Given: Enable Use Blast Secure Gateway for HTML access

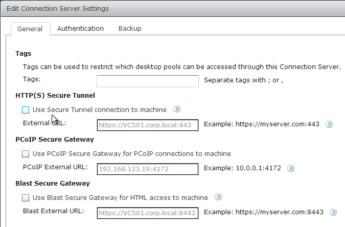Looking at the screenshot, I should point(26,198).
